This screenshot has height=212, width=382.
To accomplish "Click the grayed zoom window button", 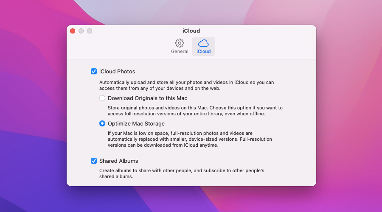I will tap(90, 31).
